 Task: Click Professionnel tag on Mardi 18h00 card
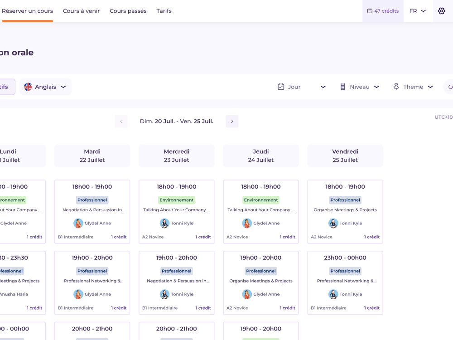click(x=92, y=200)
